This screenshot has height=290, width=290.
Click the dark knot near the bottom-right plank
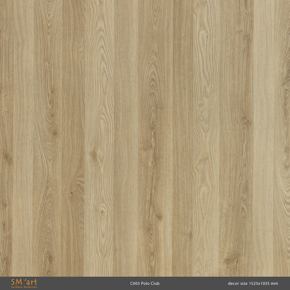tap(228, 261)
